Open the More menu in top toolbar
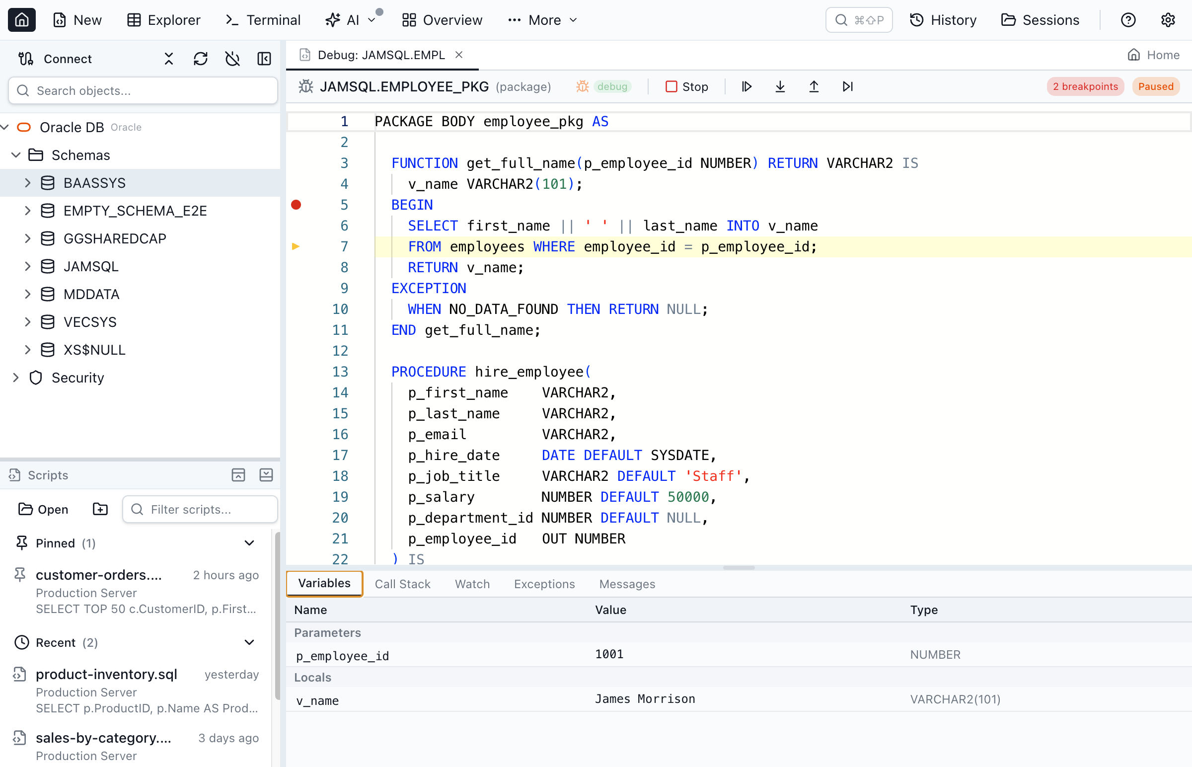The width and height of the screenshot is (1192, 767). click(x=542, y=20)
